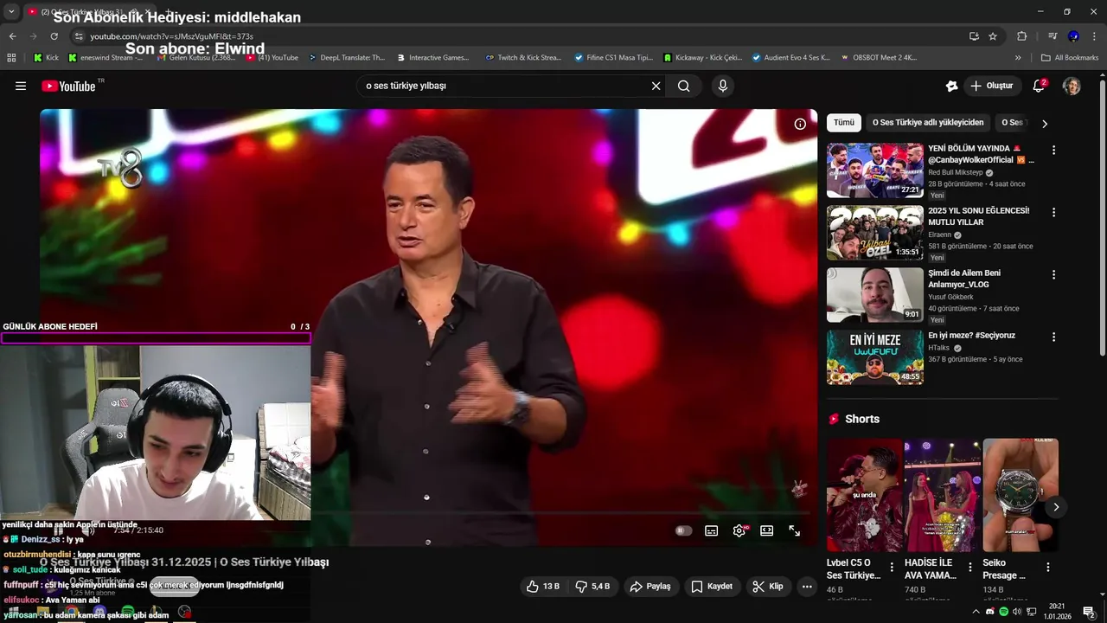Screen dimensions: 1107x623
Task: Open the 'Interactive Games' bookmark
Action: 433,58
